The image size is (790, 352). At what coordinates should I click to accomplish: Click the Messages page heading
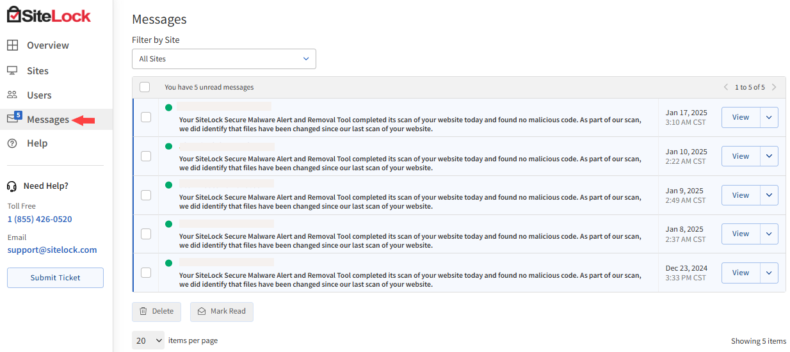(159, 19)
